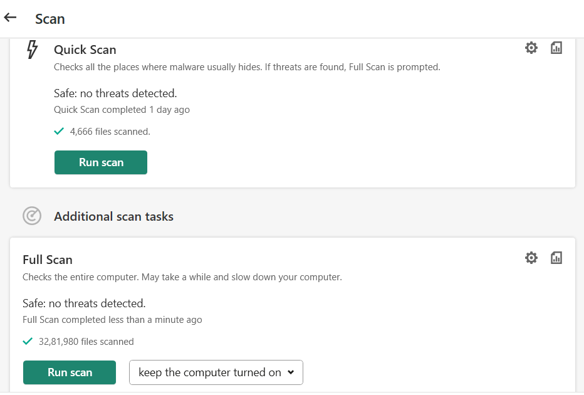
Task: Click checkmark beside 32,81,980 files scanned
Action: (28, 341)
